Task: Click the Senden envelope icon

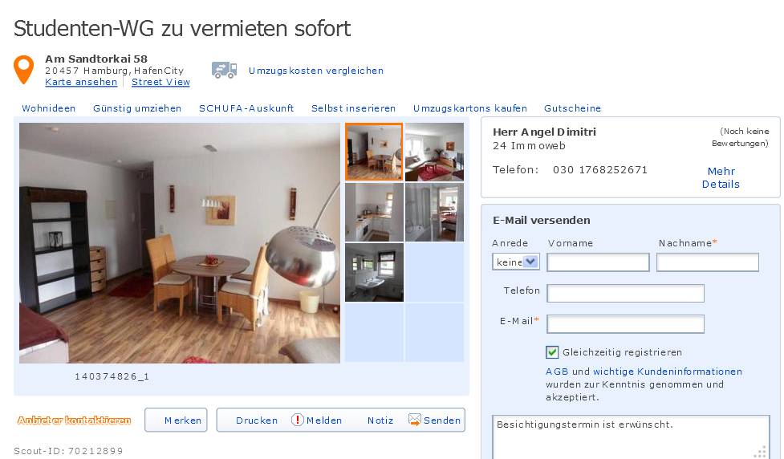Action: (415, 420)
